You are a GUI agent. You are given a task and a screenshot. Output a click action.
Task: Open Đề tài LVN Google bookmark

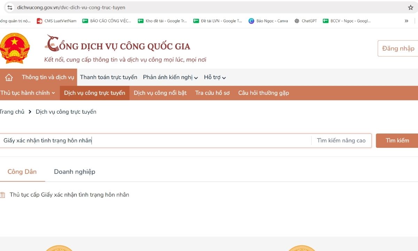coord(218,21)
